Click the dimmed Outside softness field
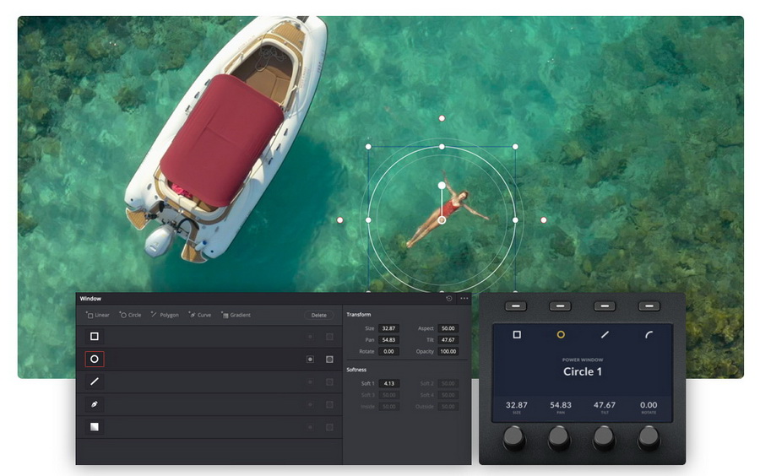 tap(448, 407)
